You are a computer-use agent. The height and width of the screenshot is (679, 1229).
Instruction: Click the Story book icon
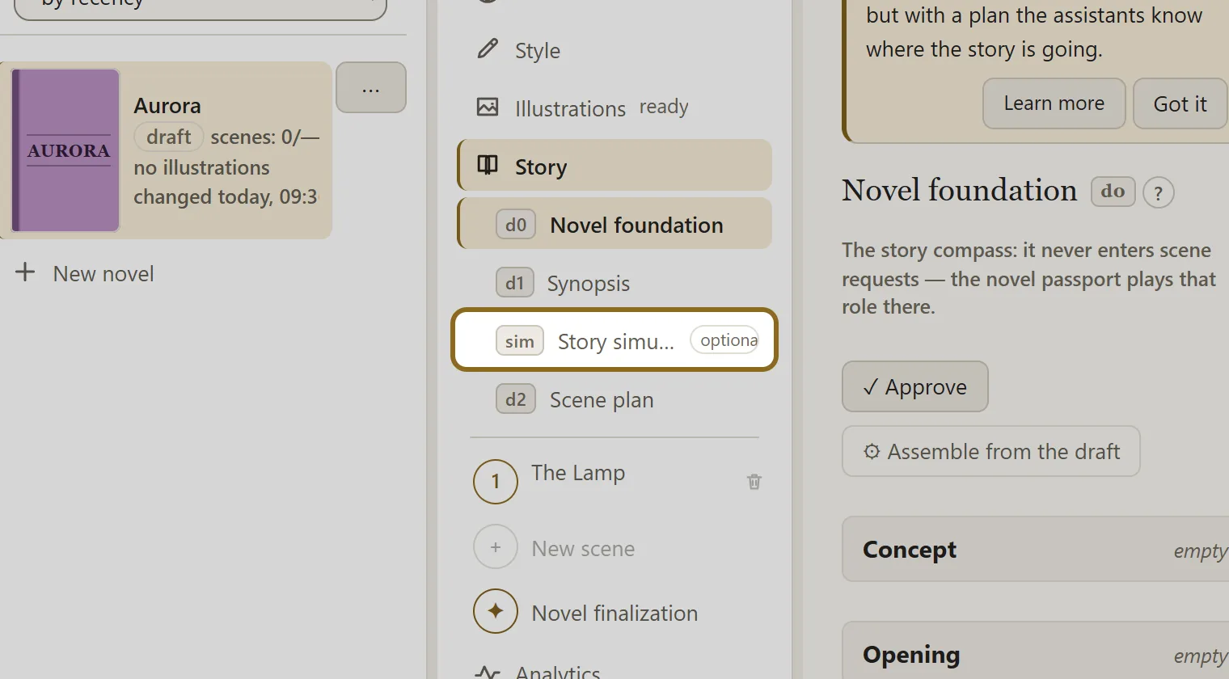[488, 165]
